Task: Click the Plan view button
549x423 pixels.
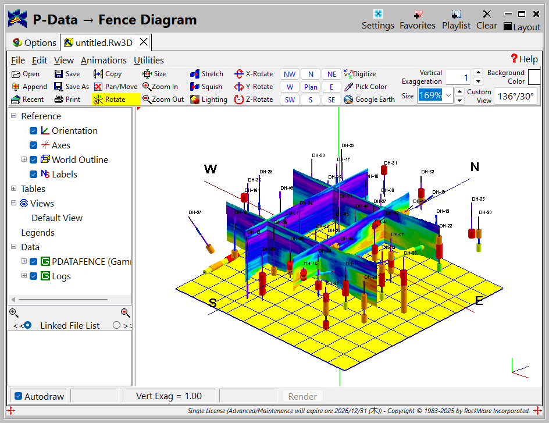Action: pyautogui.click(x=311, y=87)
